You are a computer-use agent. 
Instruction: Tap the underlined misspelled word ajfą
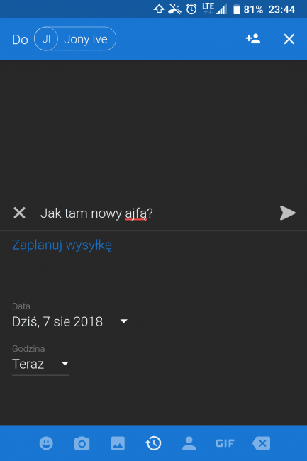[135, 213]
